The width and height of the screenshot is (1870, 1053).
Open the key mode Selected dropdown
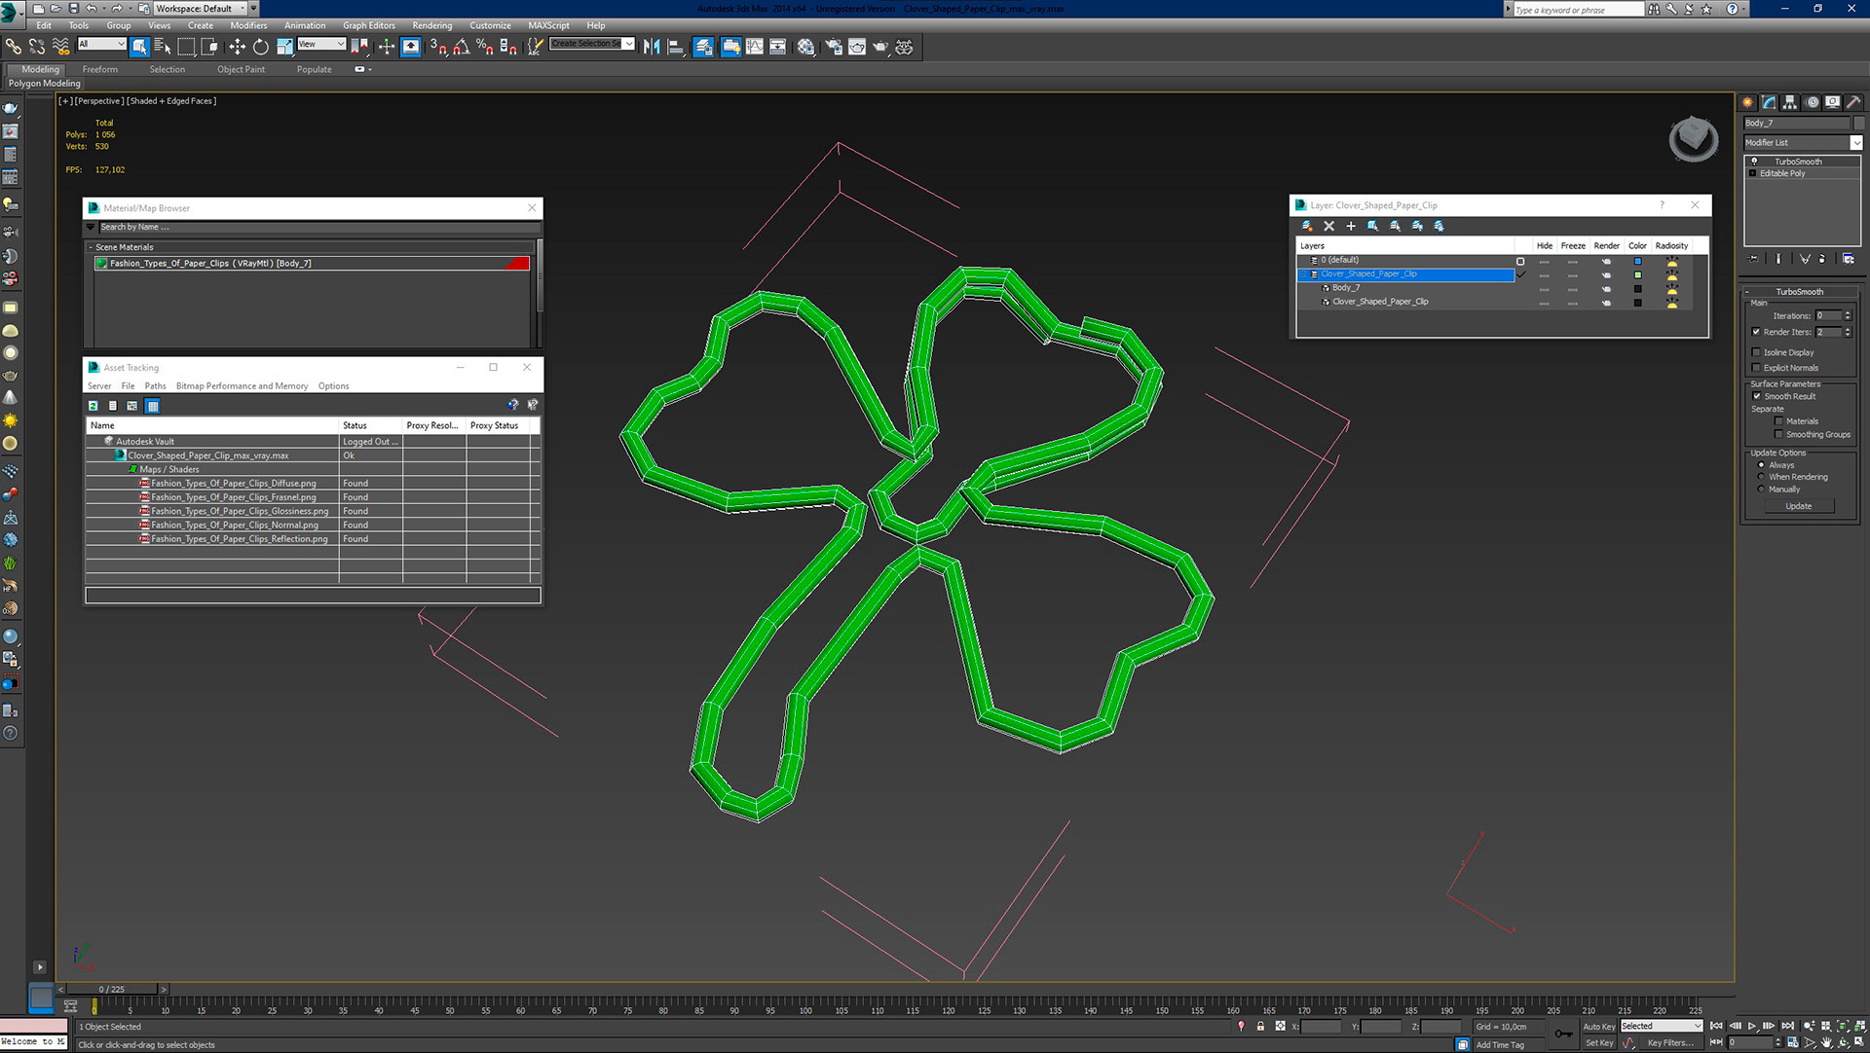coord(1662,1027)
